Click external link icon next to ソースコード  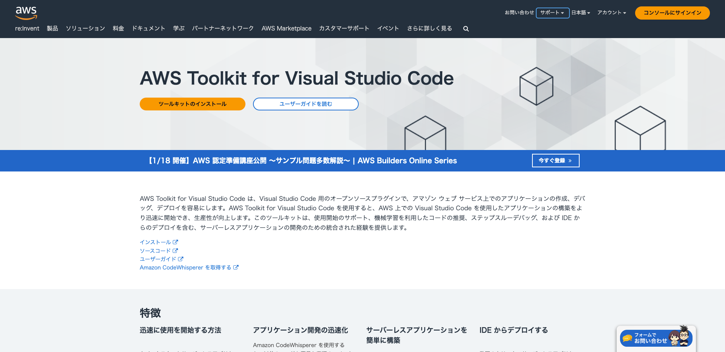click(175, 250)
